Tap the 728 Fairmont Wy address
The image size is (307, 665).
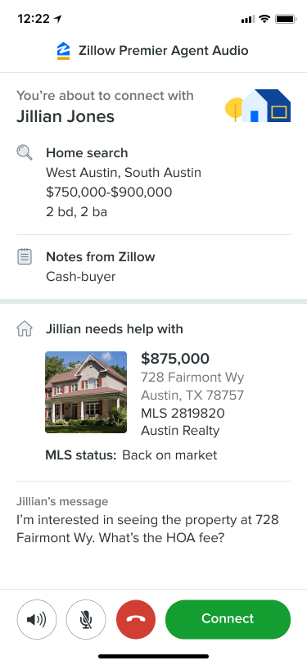pyautogui.click(x=192, y=377)
